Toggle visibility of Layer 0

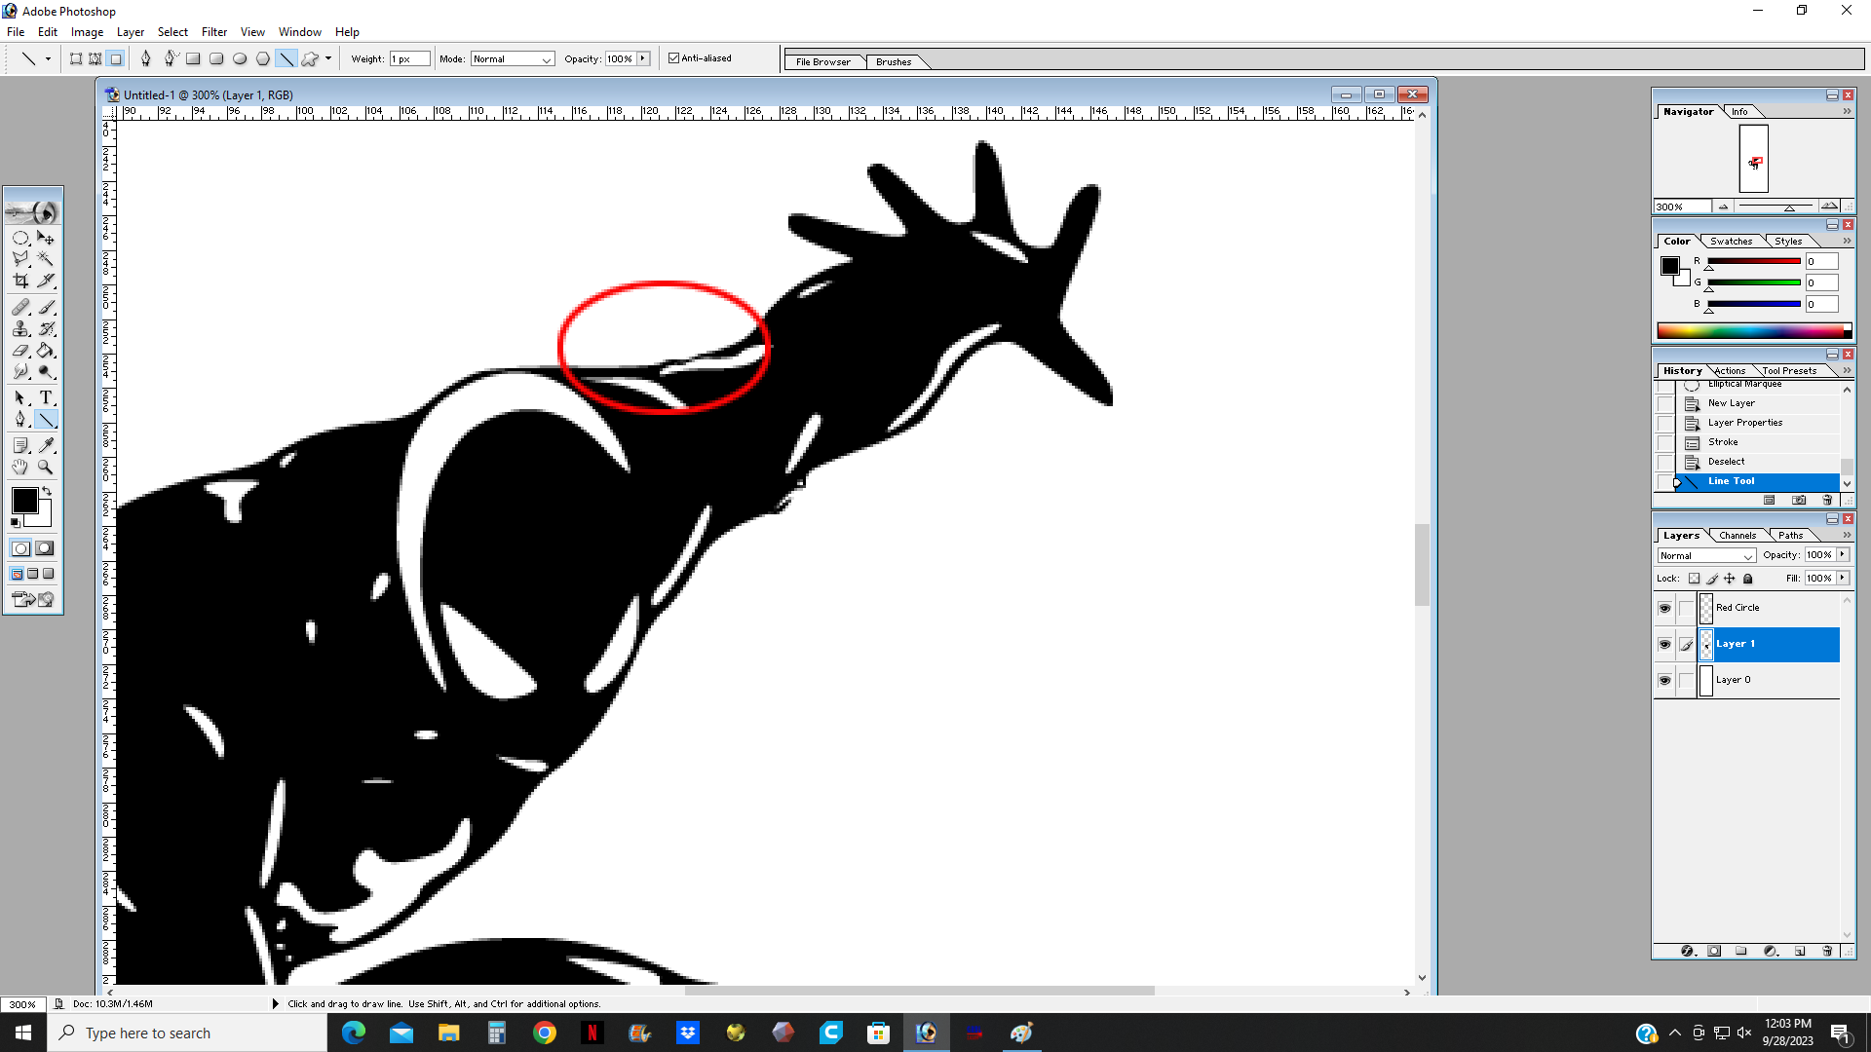tap(1664, 680)
